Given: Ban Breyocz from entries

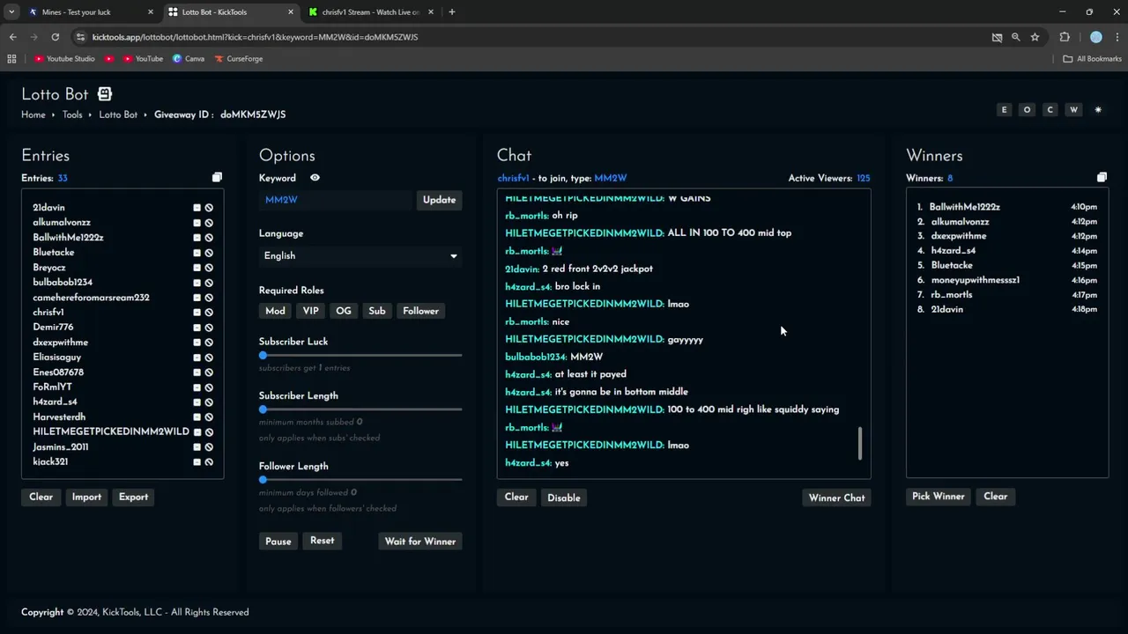Looking at the screenshot, I should click(x=209, y=268).
